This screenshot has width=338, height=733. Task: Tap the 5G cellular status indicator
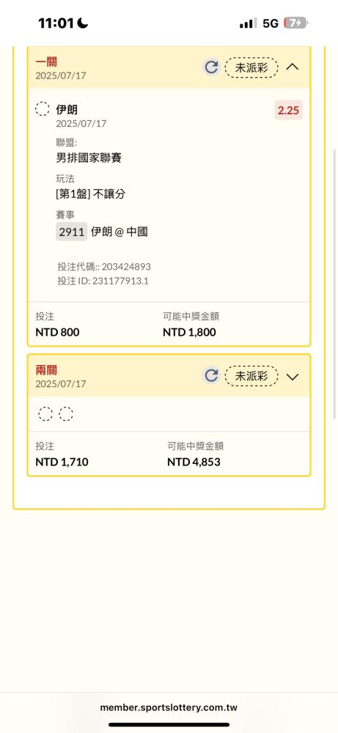pos(271,23)
